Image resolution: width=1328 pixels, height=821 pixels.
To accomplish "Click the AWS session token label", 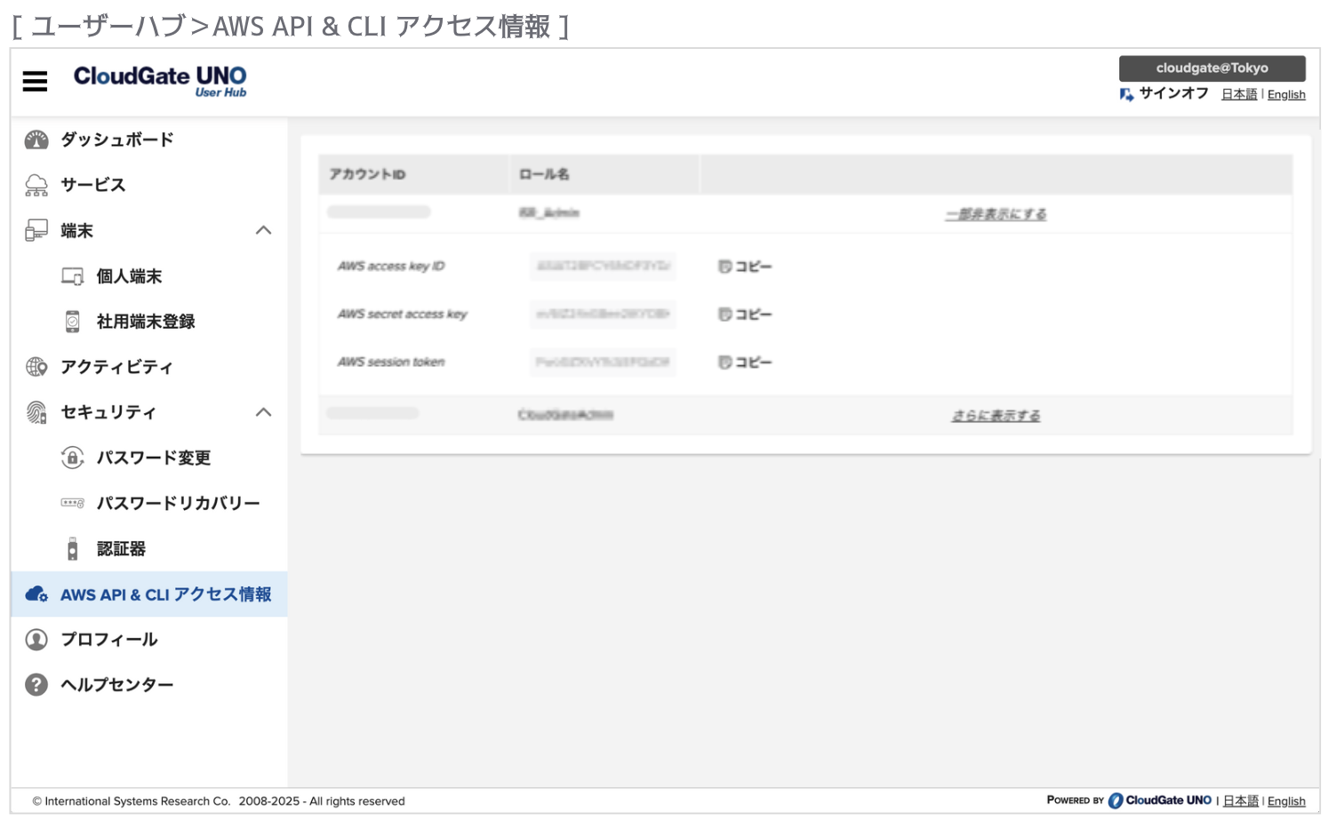I will pyautogui.click(x=391, y=363).
